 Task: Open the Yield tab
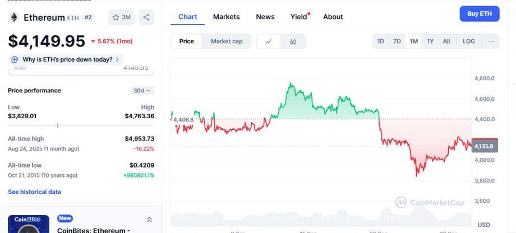click(299, 17)
